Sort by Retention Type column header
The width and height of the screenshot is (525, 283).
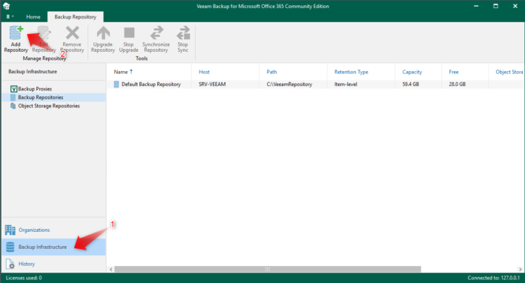tap(351, 72)
